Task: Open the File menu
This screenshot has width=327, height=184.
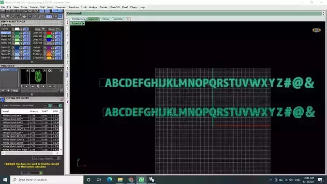Action: [x=3, y=7]
